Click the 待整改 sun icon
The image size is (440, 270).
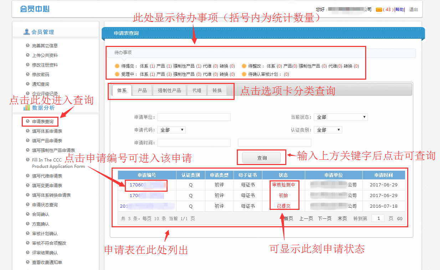[244, 66]
